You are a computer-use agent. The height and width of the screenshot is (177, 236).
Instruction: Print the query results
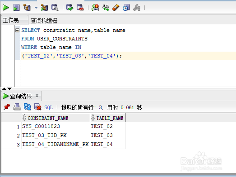pos(17,107)
